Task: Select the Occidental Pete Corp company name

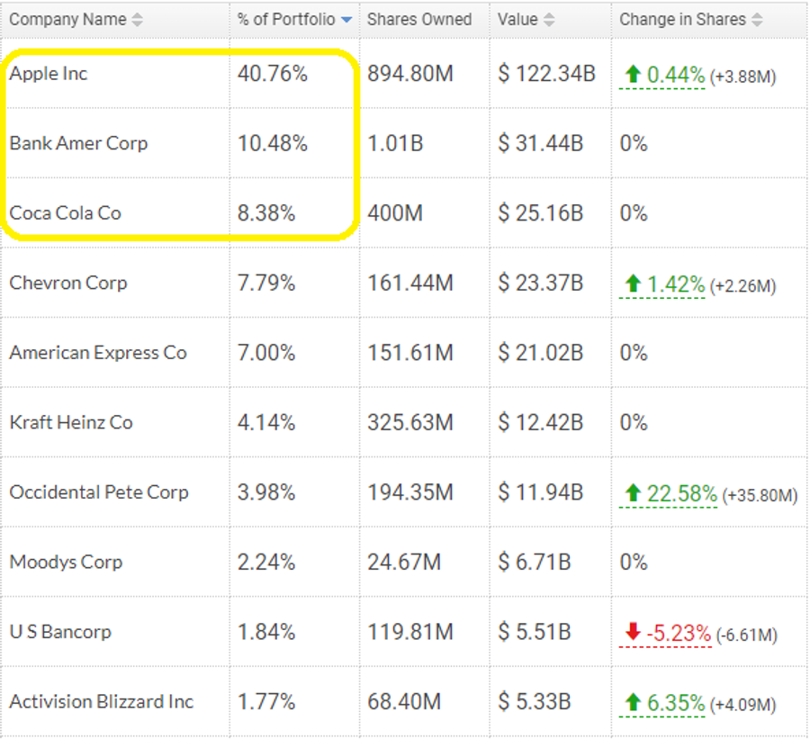Action: (x=99, y=492)
